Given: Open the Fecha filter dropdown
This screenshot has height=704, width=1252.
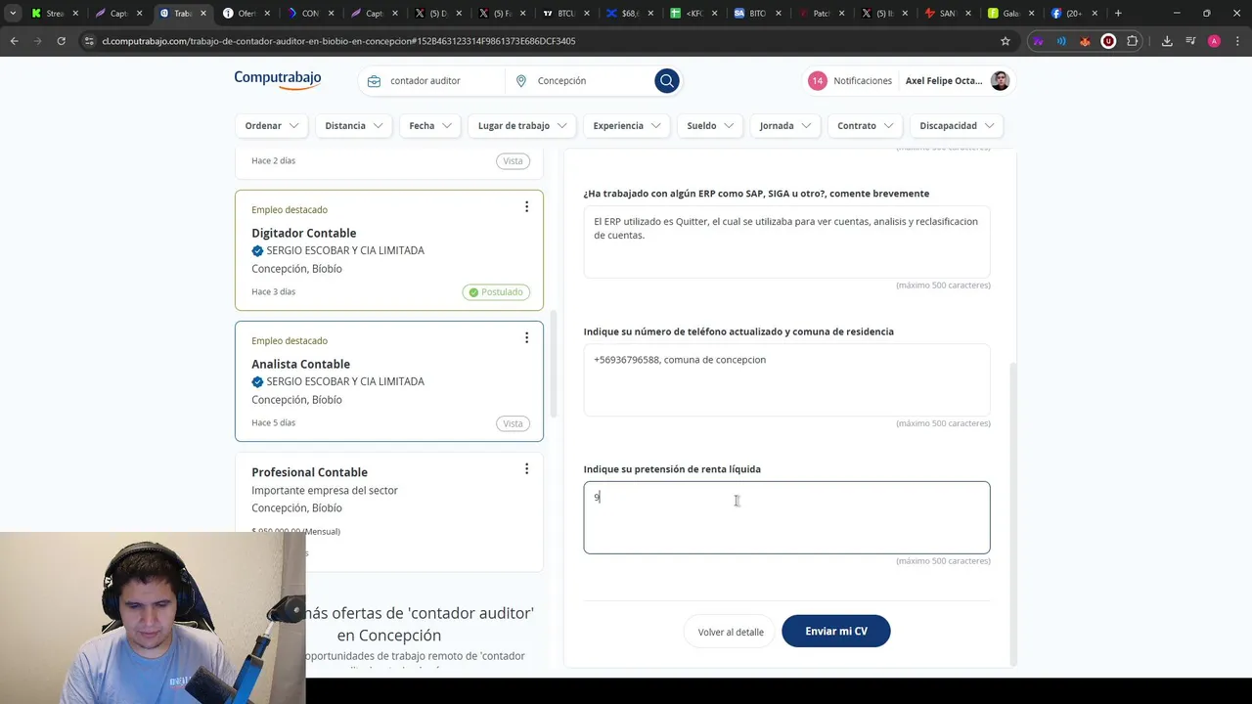Looking at the screenshot, I should point(430,126).
